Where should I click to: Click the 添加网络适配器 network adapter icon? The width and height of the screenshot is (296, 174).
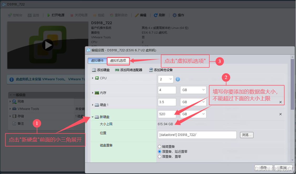click(117, 70)
